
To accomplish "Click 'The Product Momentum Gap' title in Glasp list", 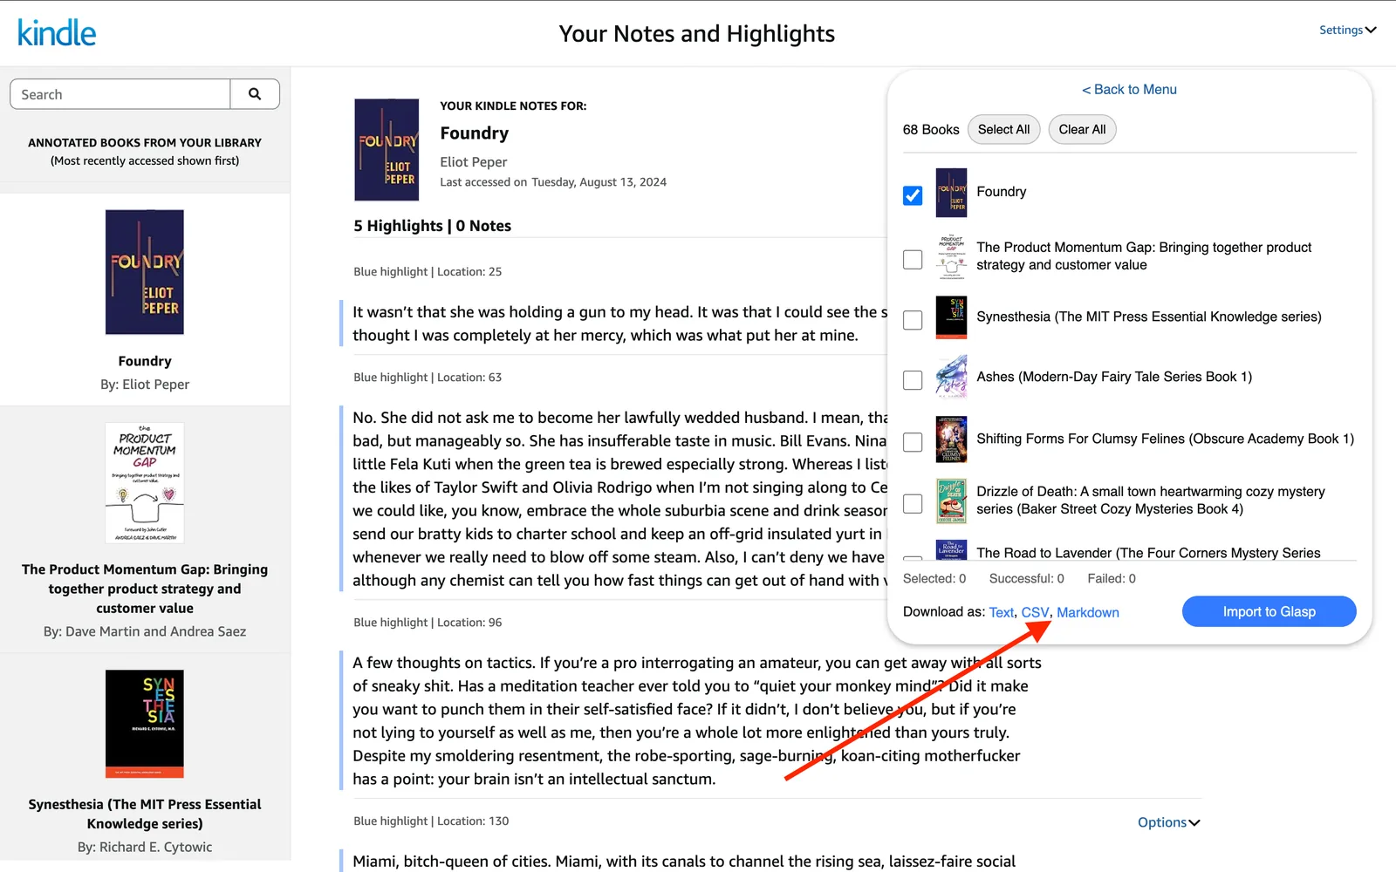I will 1144,256.
